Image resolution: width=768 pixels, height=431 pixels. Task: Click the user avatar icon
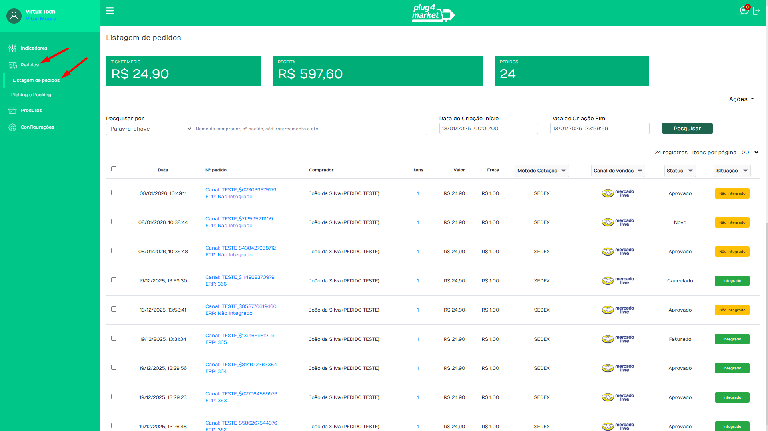[x=14, y=16]
